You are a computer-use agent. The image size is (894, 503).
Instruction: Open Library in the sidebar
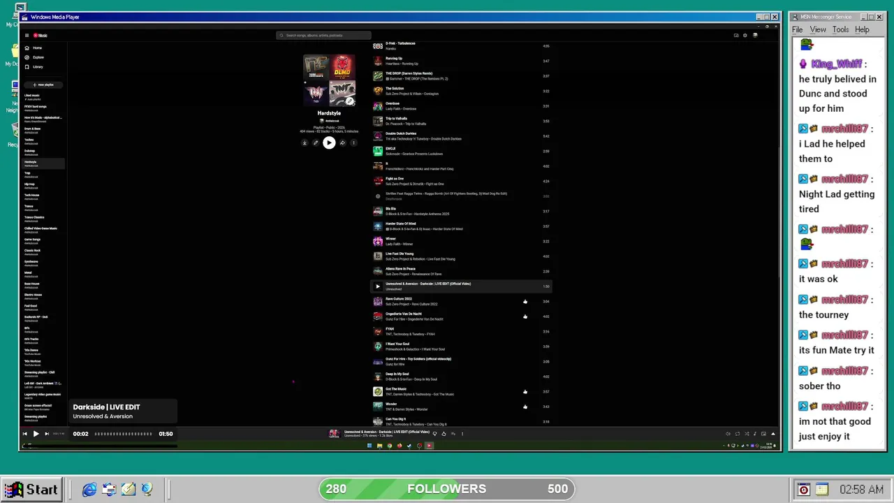34,67
